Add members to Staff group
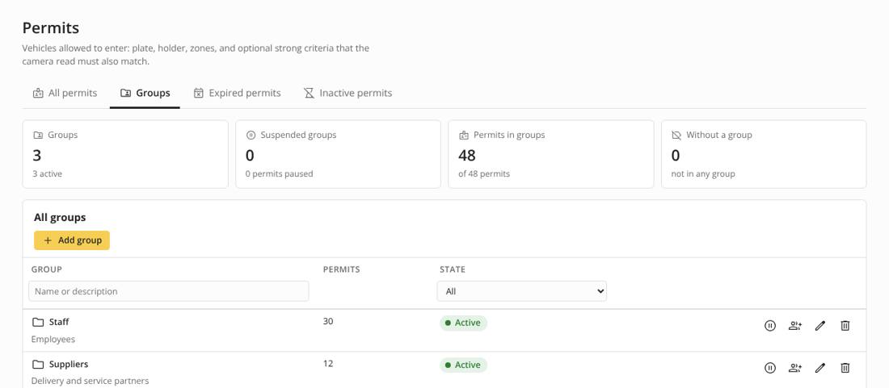The height and width of the screenshot is (388, 889). pyautogui.click(x=795, y=326)
